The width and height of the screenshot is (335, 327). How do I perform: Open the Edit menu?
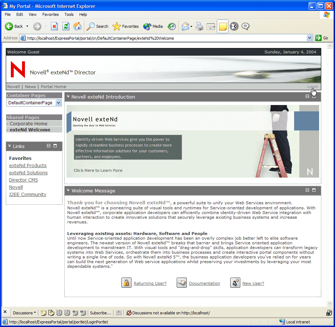click(x=20, y=14)
